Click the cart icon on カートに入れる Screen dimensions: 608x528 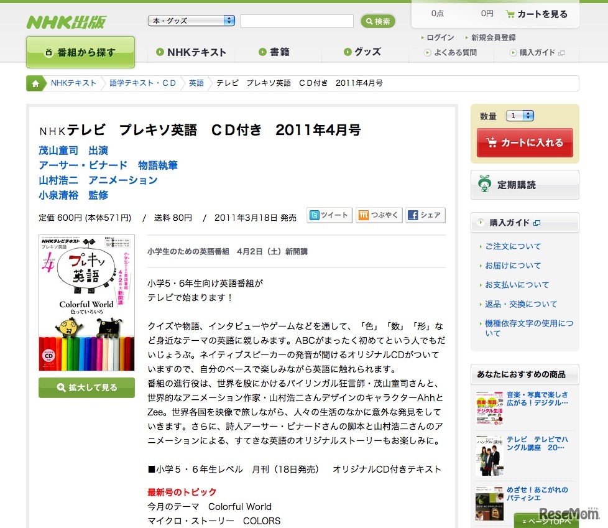[491, 142]
